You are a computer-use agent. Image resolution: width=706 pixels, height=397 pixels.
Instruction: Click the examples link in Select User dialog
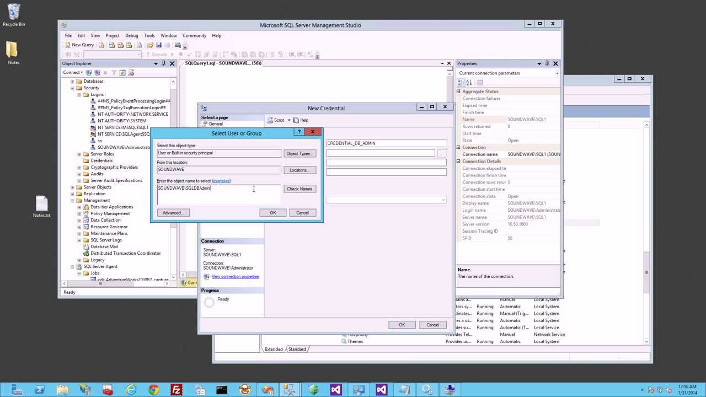[221, 180]
